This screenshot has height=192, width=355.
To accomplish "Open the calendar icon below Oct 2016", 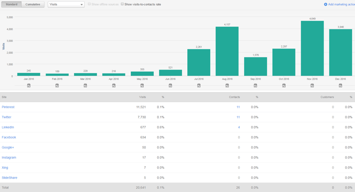I will (x=284, y=85).
